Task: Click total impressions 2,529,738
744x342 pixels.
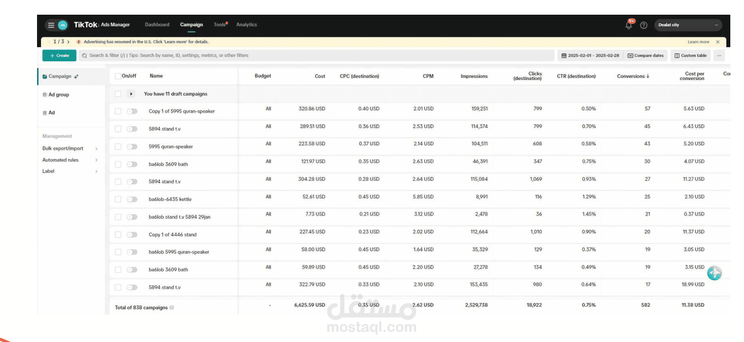Action: [476, 305]
